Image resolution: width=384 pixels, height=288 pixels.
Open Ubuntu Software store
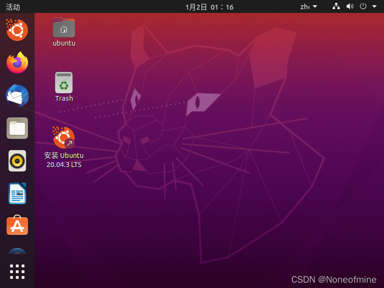click(17, 225)
